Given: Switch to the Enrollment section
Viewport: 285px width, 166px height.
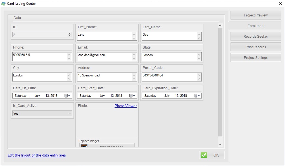Looking at the screenshot, I should (x=255, y=26).
